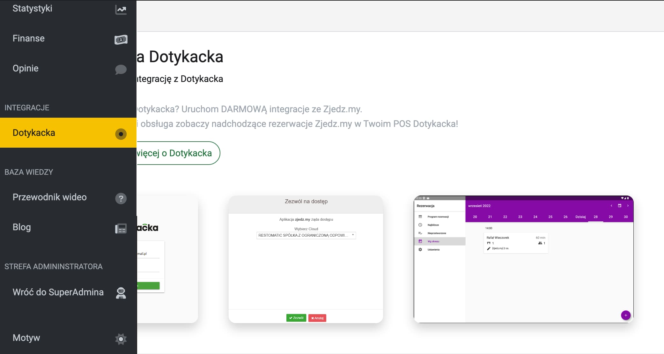
Task: Open Opinie in the sidebar
Action: (x=68, y=69)
